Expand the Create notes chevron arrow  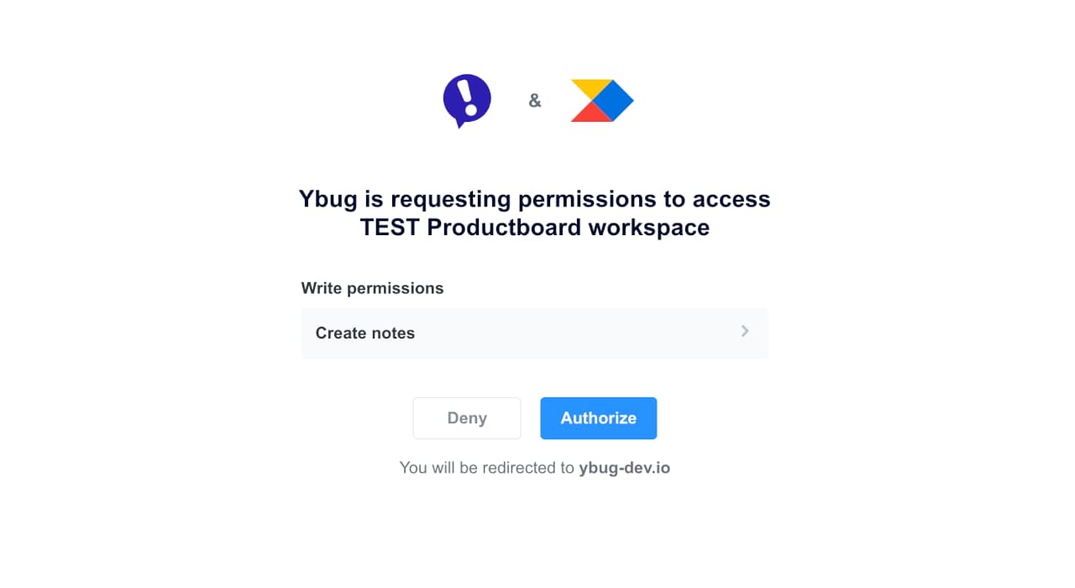pyautogui.click(x=745, y=332)
